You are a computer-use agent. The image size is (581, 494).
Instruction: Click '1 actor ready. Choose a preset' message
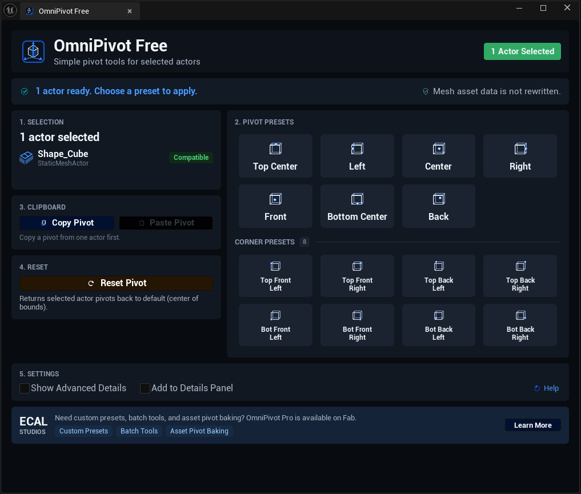(117, 91)
